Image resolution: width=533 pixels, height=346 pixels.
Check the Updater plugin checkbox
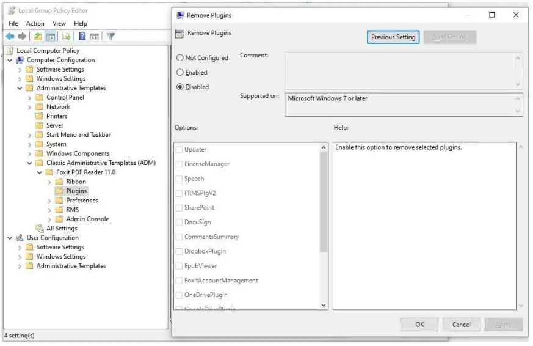(179, 150)
